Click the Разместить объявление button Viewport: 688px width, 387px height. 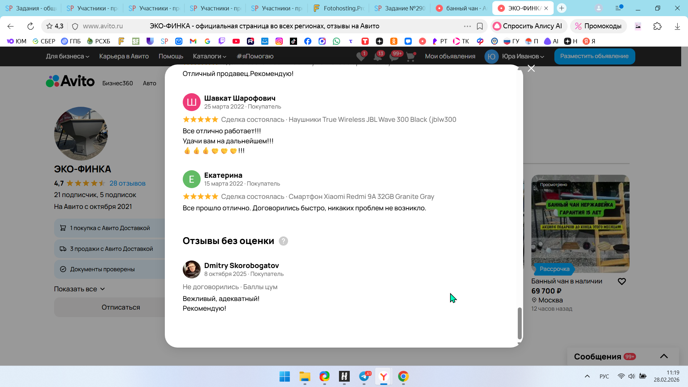tap(594, 56)
